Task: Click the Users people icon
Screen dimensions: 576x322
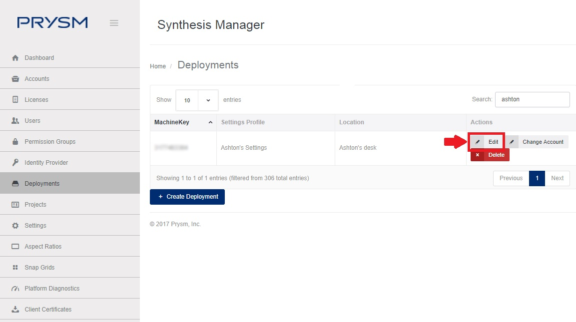Action: pyautogui.click(x=15, y=120)
